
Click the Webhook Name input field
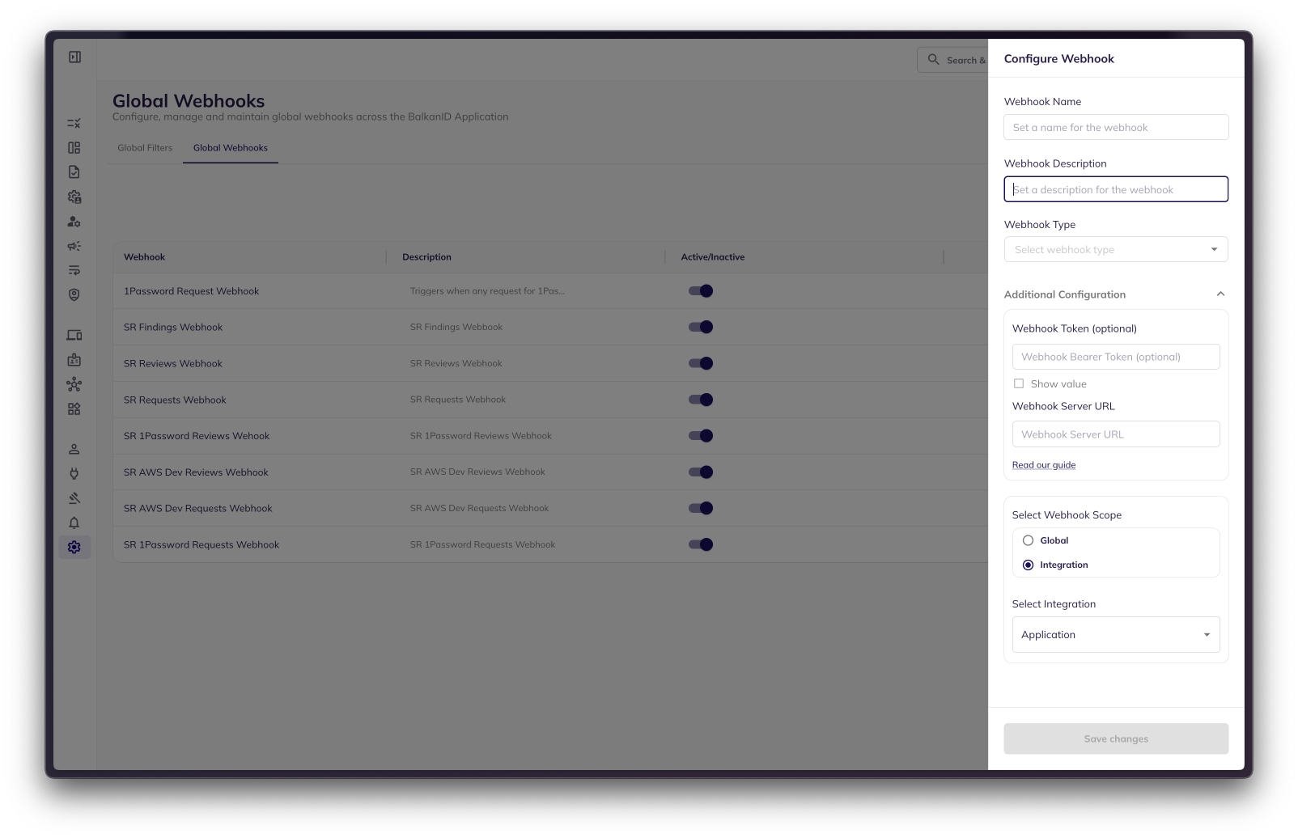(1115, 128)
